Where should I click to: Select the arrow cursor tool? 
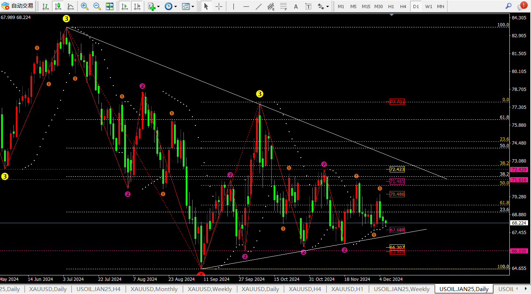click(206, 6)
